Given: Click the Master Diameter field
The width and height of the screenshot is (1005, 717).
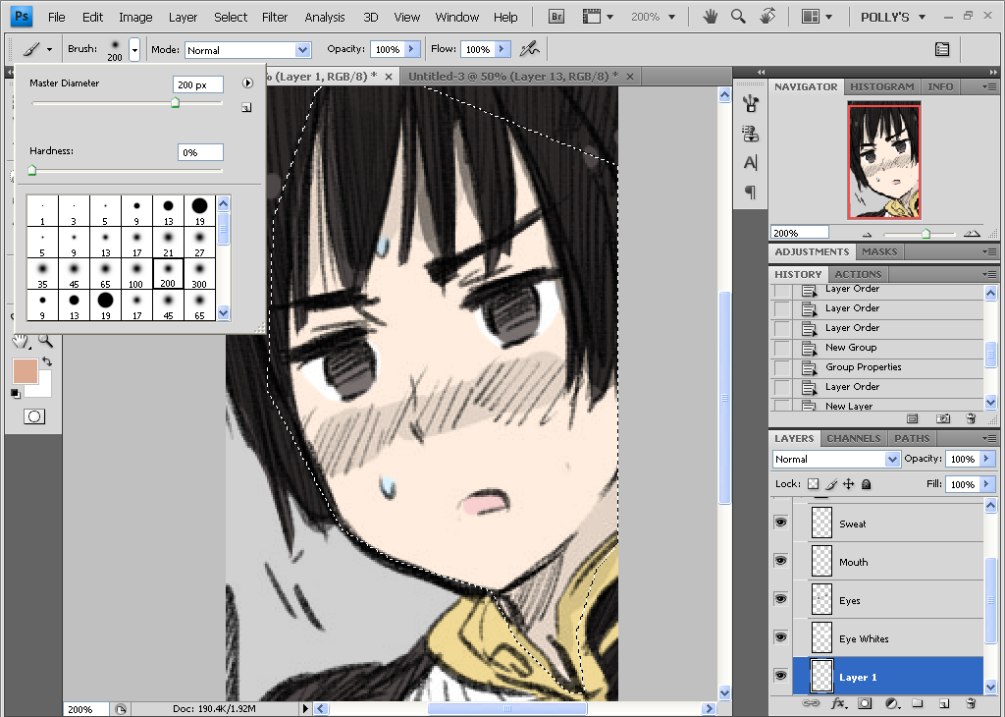Looking at the screenshot, I should click(198, 84).
